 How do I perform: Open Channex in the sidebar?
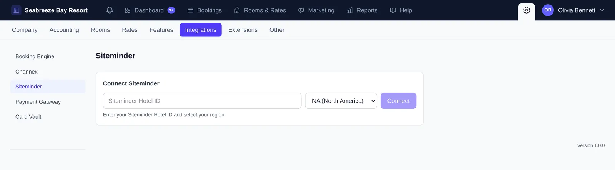coord(48,72)
